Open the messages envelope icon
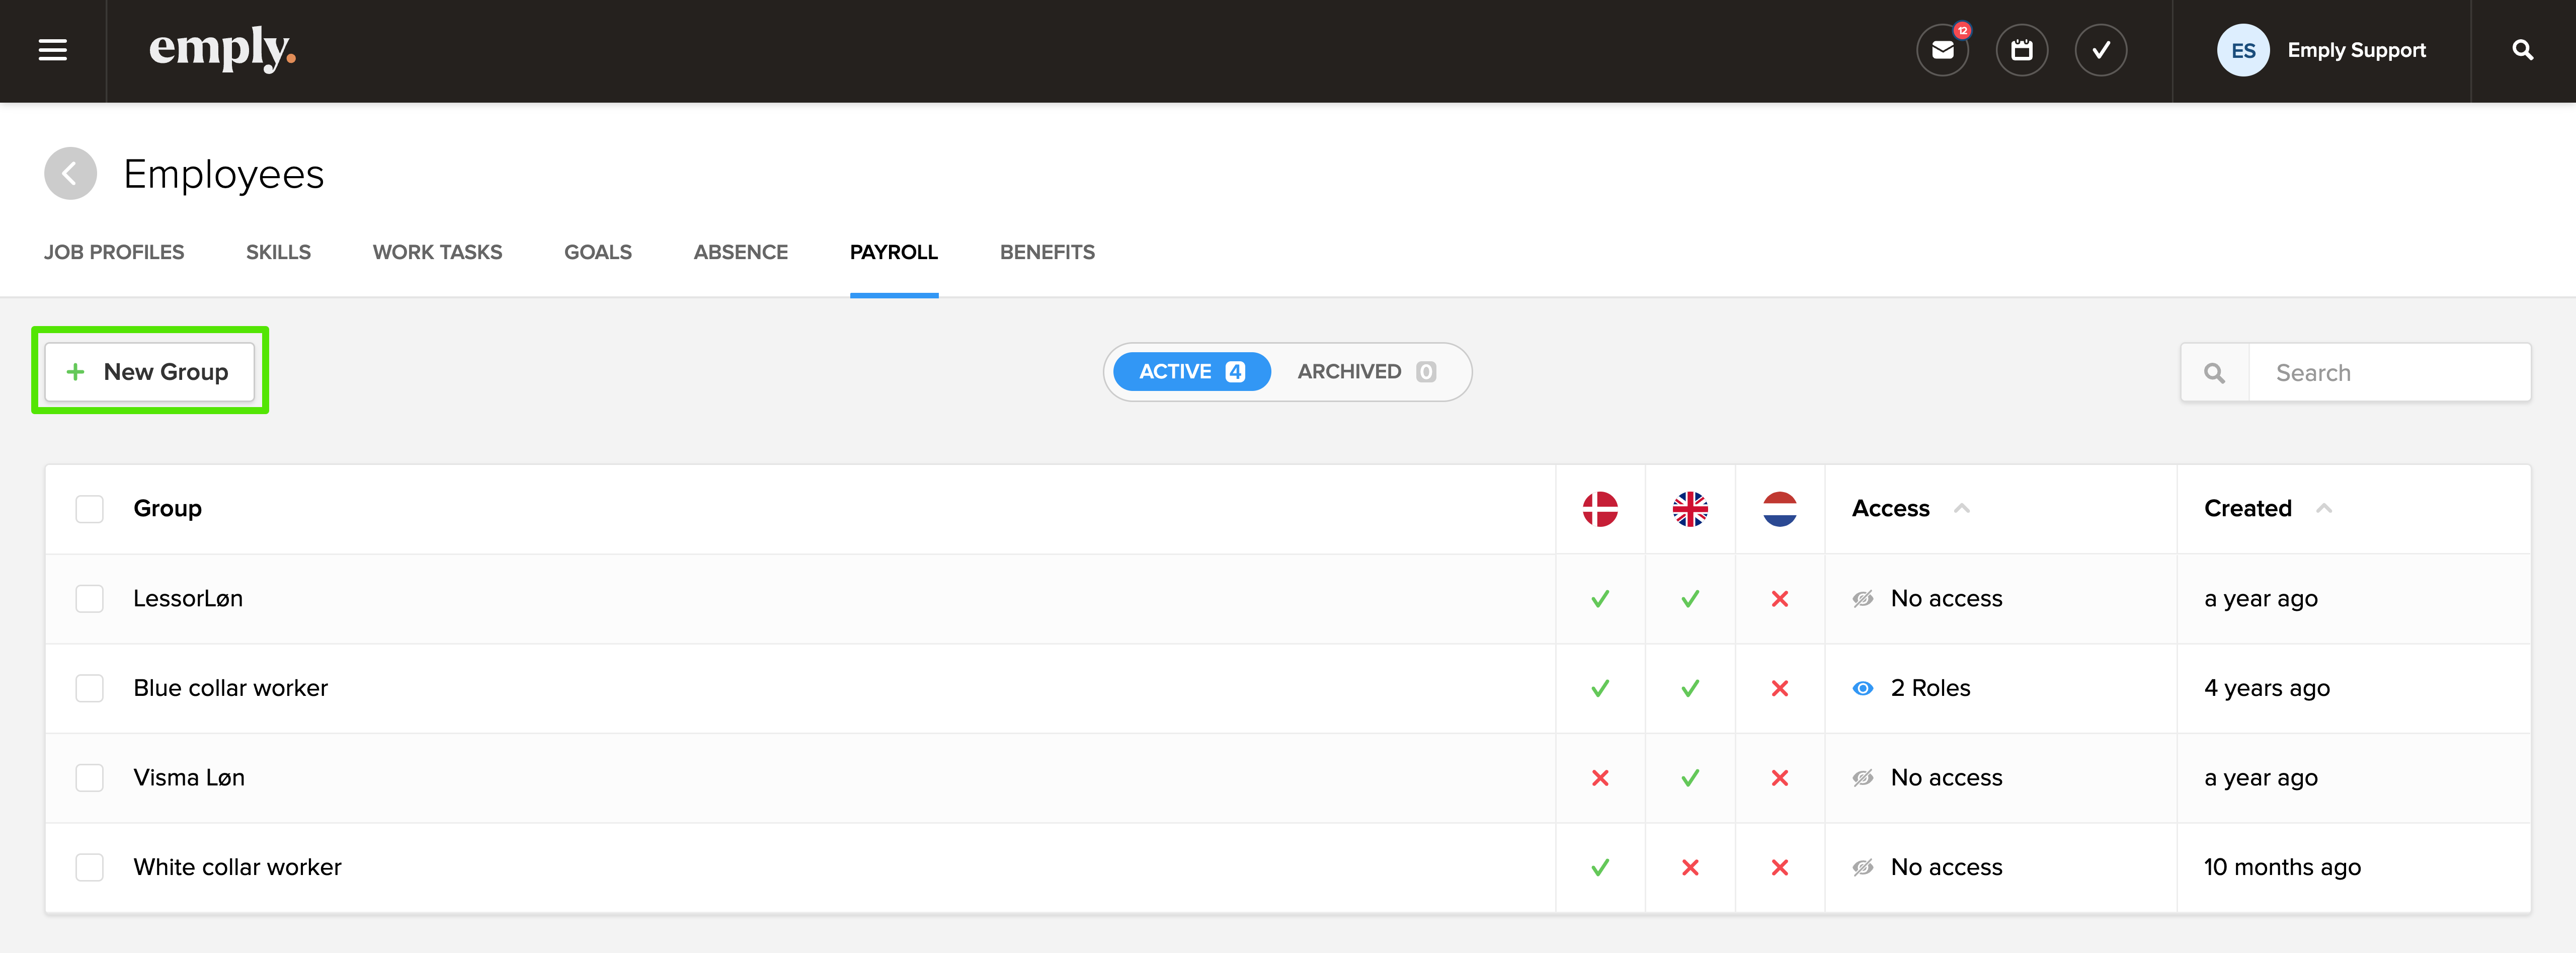This screenshot has height=953, width=2576. point(1942,50)
